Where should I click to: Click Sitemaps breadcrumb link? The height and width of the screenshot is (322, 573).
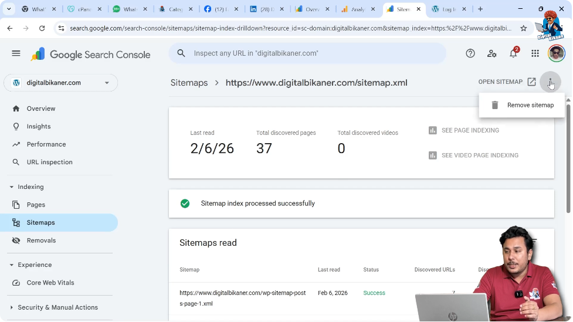click(189, 83)
